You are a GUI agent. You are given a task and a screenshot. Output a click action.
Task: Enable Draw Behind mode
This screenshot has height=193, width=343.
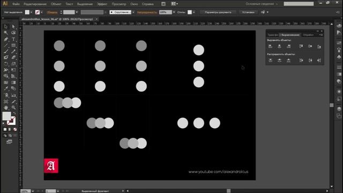[x=10, y=136]
